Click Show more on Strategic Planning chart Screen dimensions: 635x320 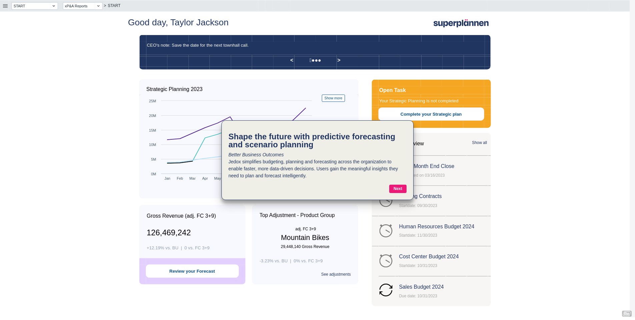333,98
